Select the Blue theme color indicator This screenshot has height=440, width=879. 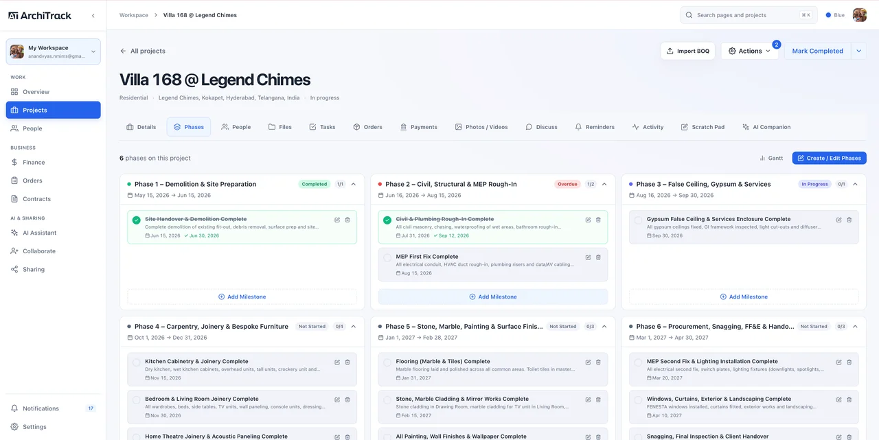[x=835, y=15]
